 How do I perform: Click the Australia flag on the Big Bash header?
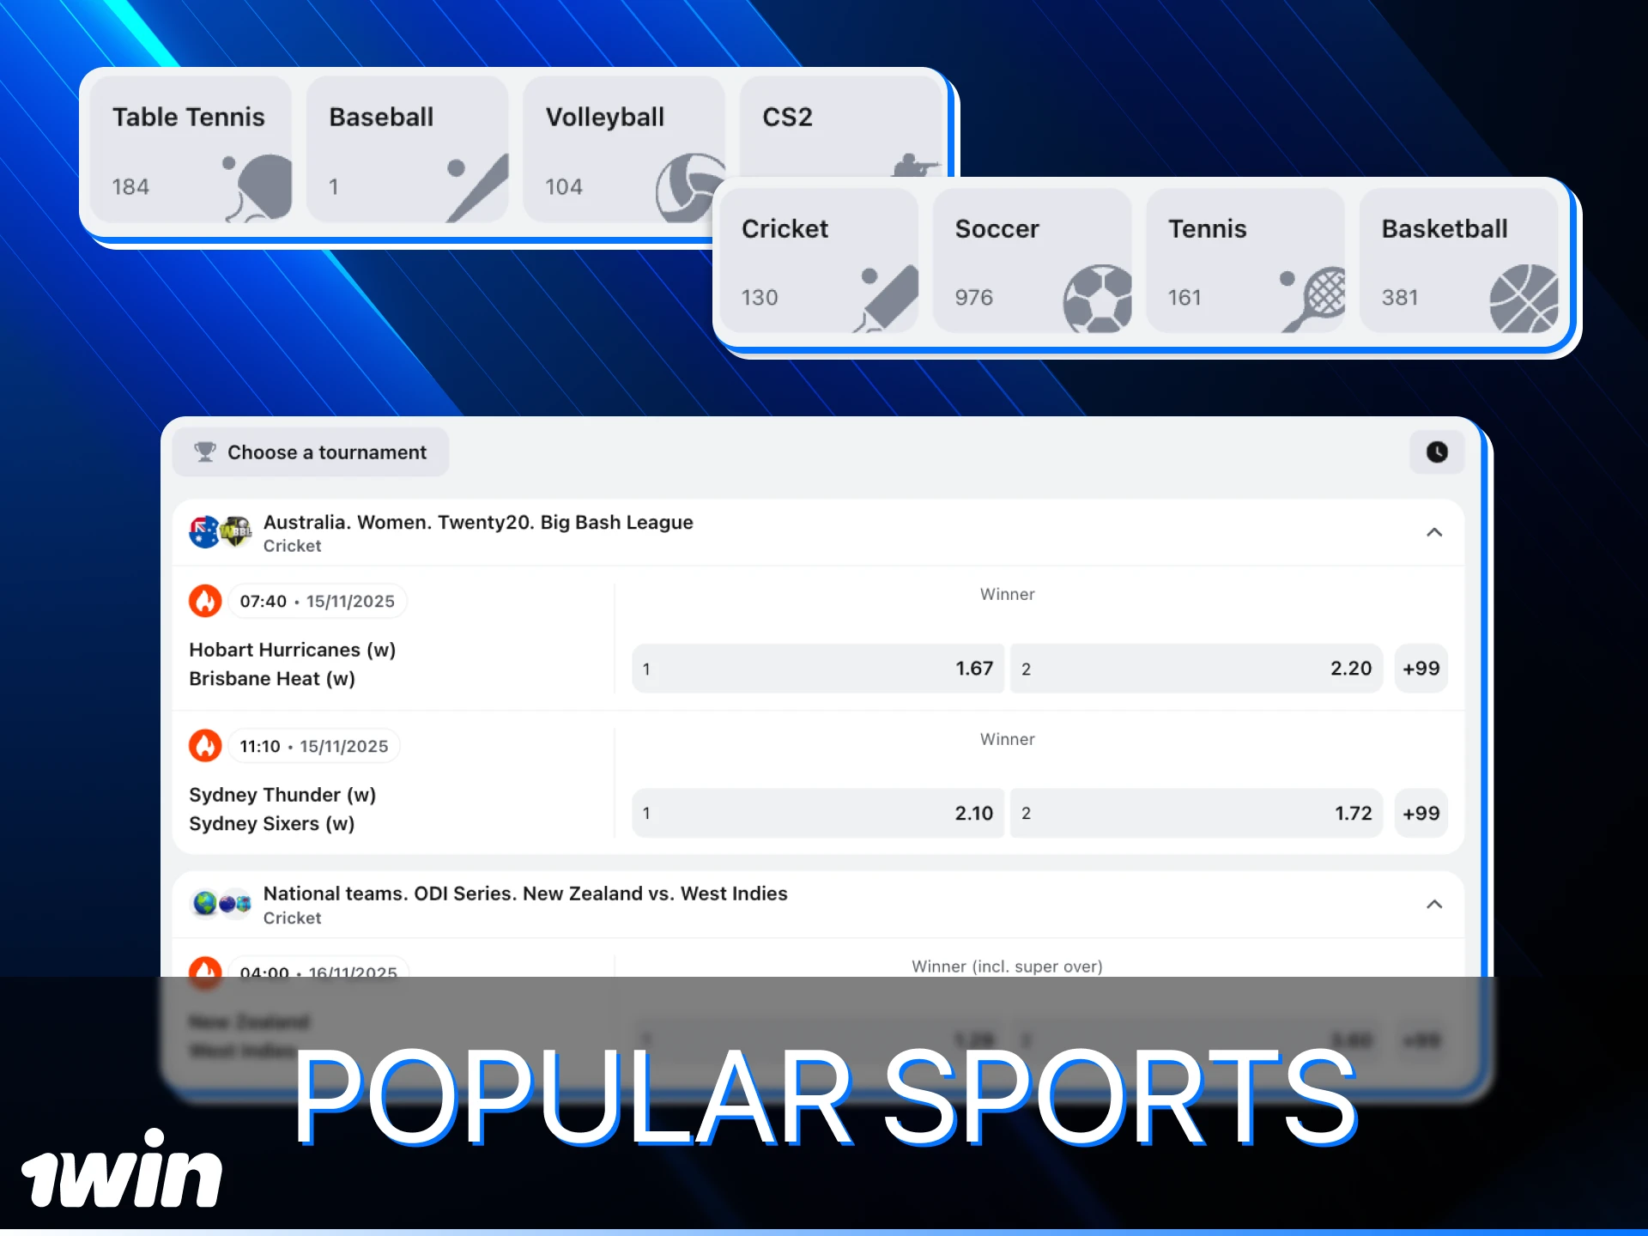click(203, 532)
